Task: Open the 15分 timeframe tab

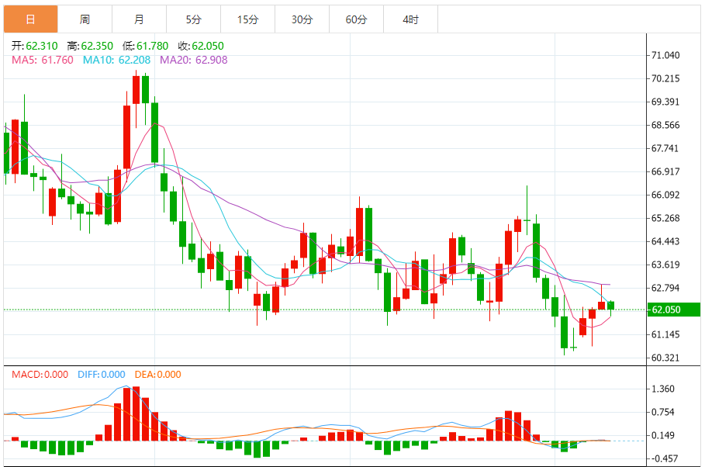Action: [x=248, y=19]
